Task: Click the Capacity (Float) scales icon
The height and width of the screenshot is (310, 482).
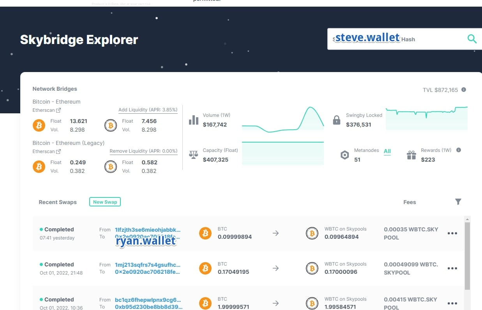Action: 194,155
